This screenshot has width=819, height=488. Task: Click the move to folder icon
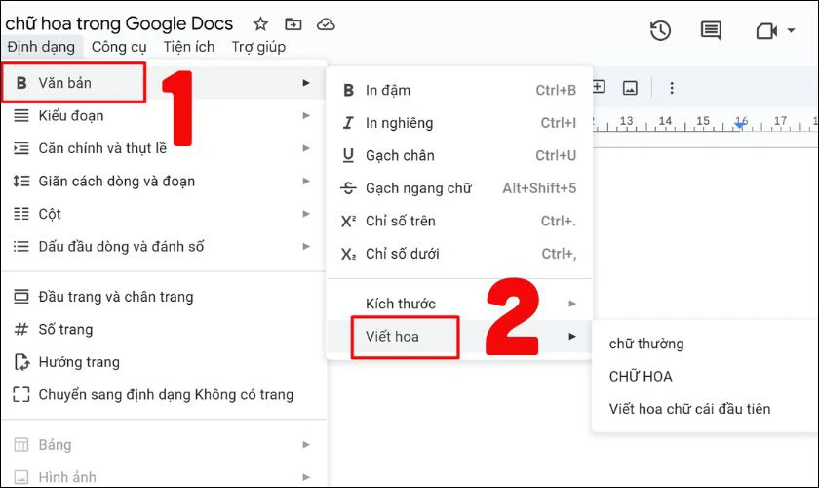293,24
